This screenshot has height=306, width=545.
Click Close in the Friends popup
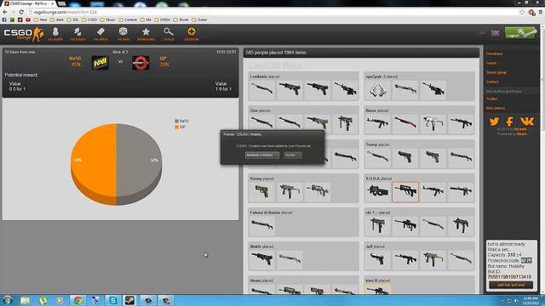point(292,155)
